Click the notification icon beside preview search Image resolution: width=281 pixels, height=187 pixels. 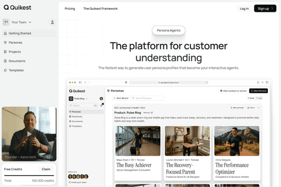(x=102, y=105)
